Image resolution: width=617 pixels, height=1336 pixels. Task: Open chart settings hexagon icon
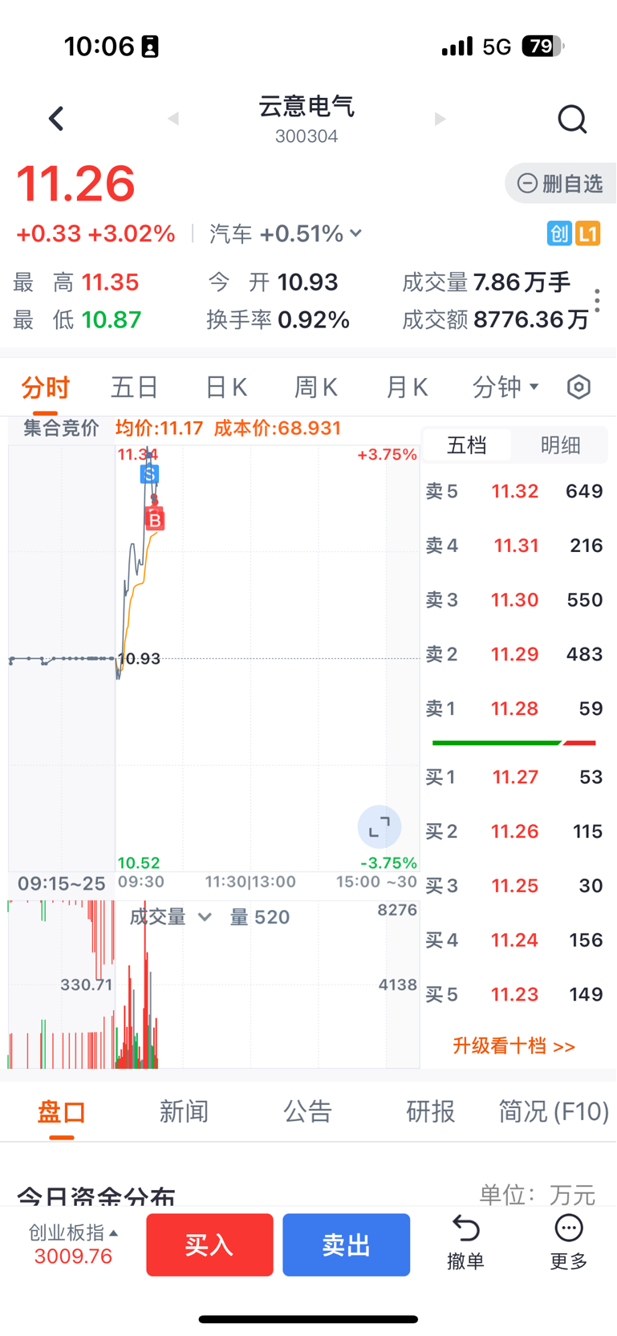pyautogui.click(x=578, y=388)
